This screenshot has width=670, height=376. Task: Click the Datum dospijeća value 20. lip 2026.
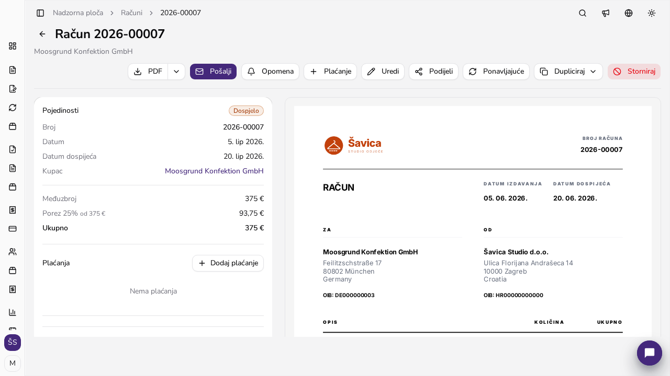(x=243, y=157)
